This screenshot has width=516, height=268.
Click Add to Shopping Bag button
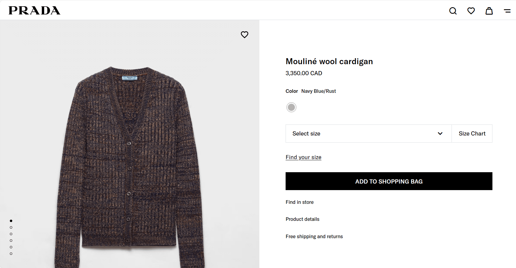389,181
